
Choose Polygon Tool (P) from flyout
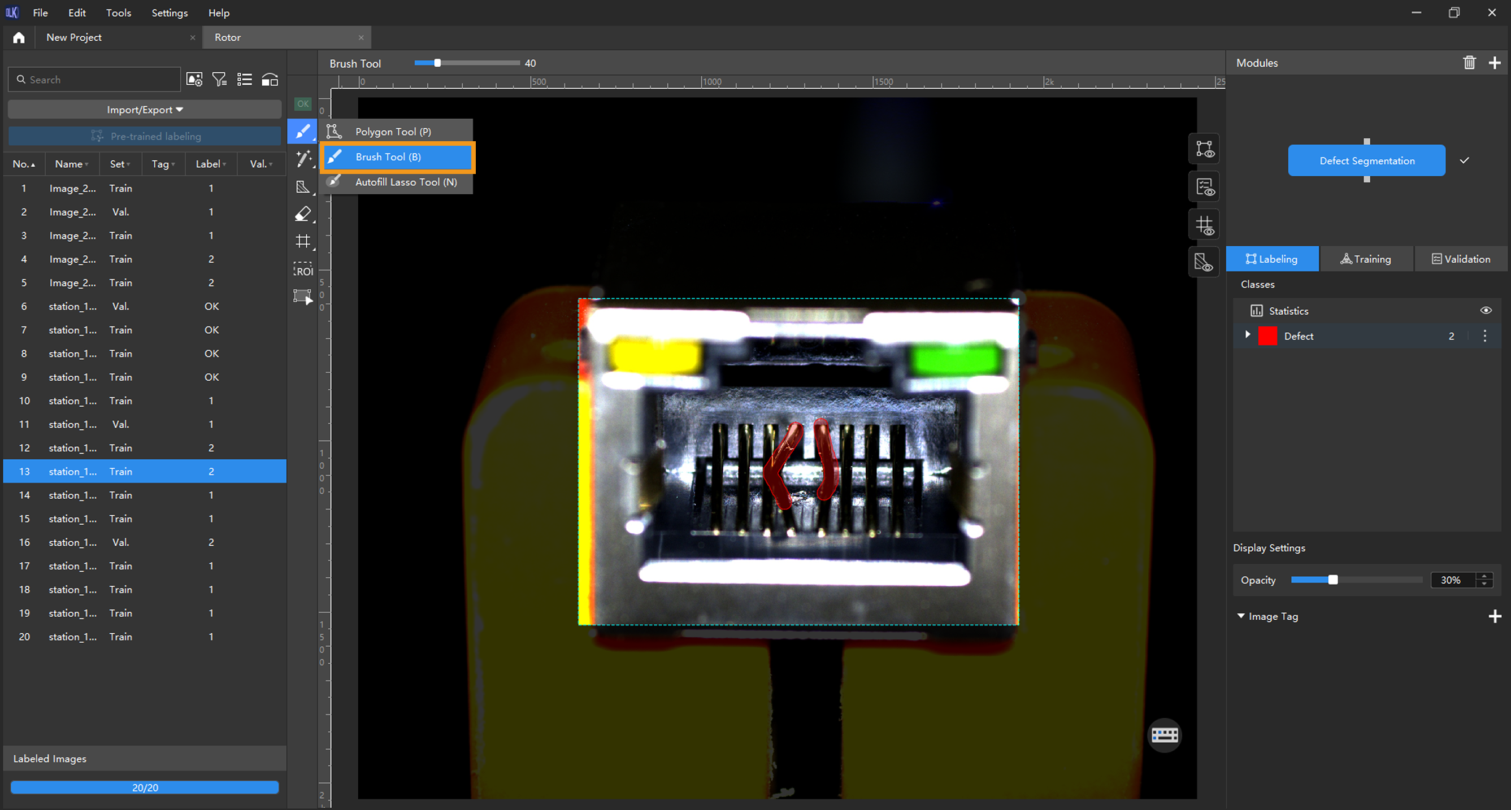pyautogui.click(x=397, y=132)
